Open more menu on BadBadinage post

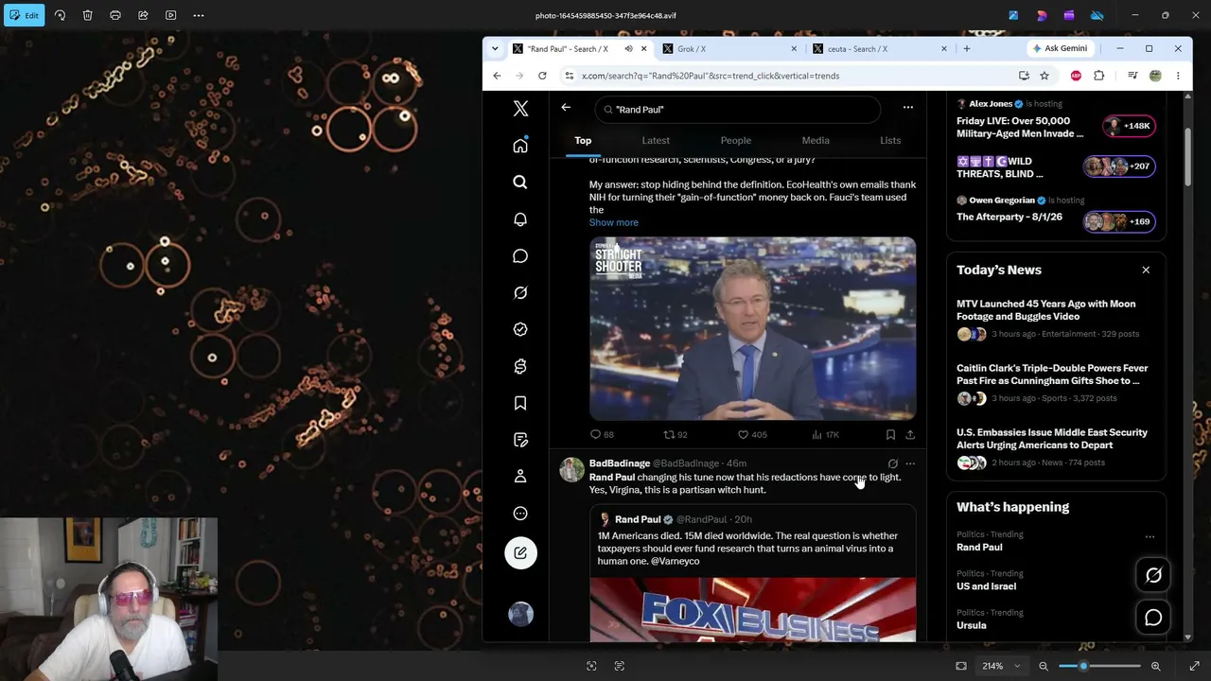(910, 463)
